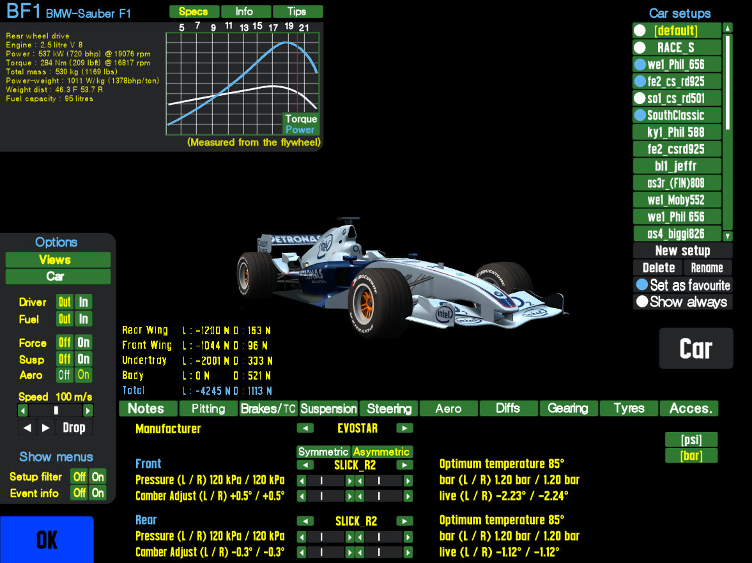Rotate car view left arrow beside Drop
The image size is (752, 563).
(x=27, y=428)
